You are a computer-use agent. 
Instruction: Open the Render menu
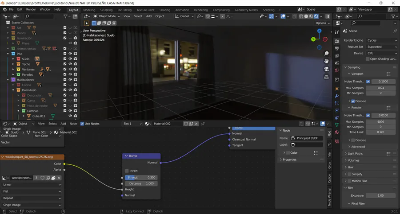coord(31,9)
